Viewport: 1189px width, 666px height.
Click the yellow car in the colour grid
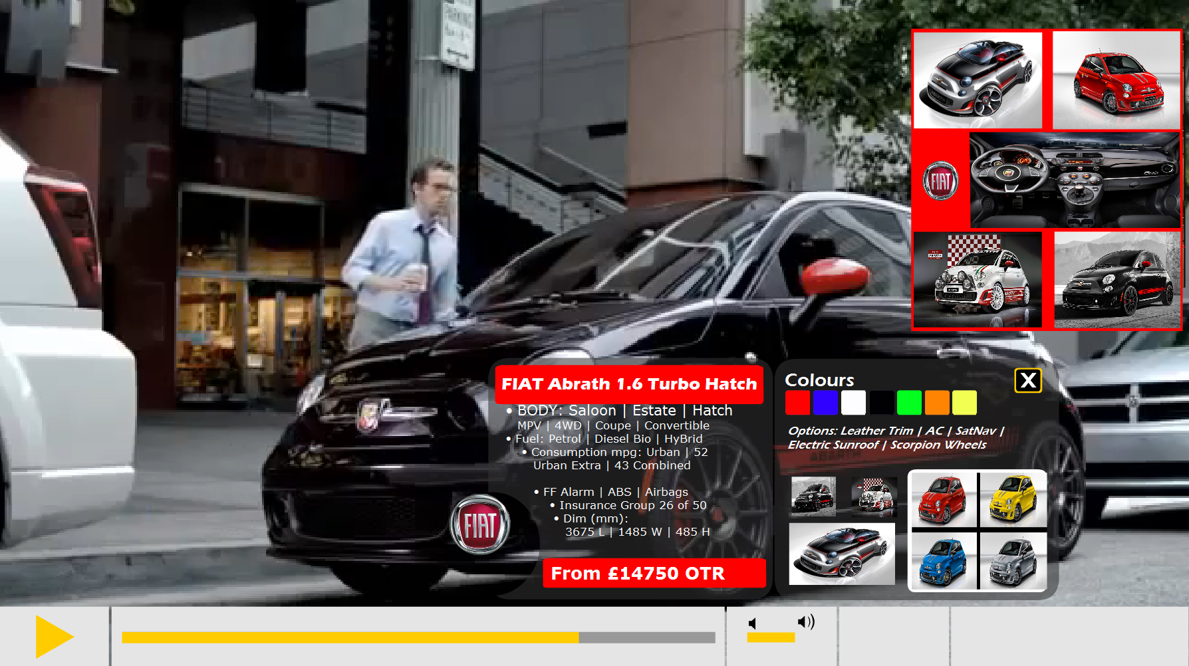pos(1013,500)
